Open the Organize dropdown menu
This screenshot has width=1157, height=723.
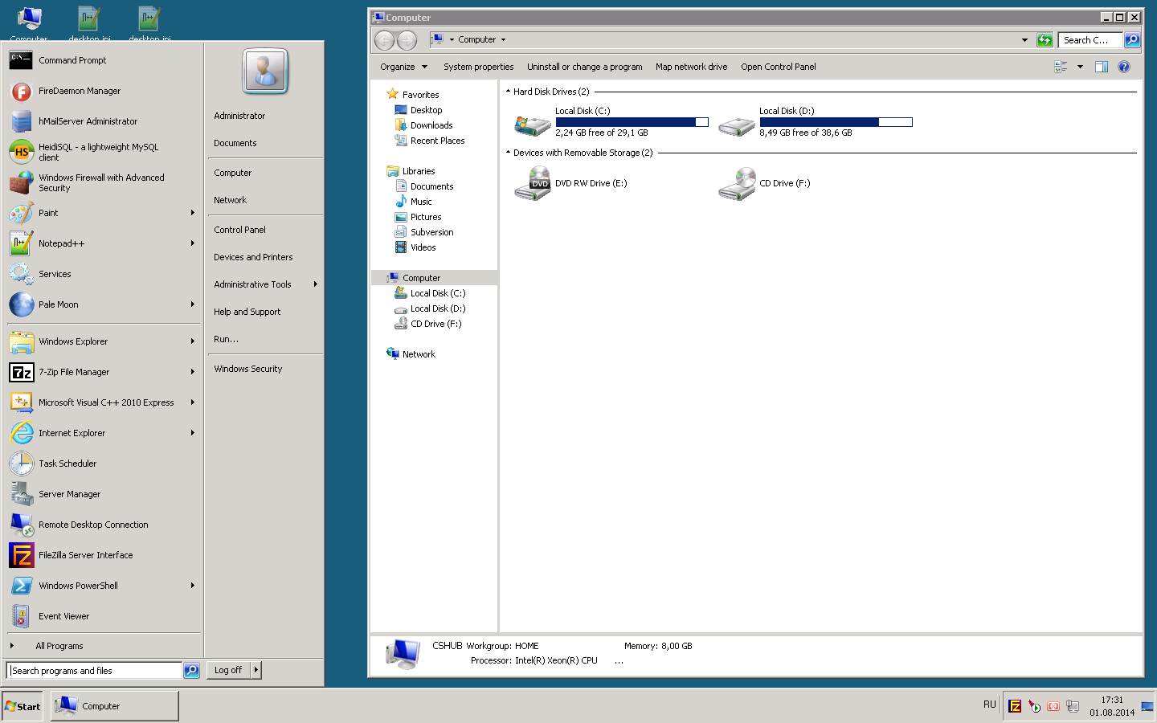[x=403, y=67]
